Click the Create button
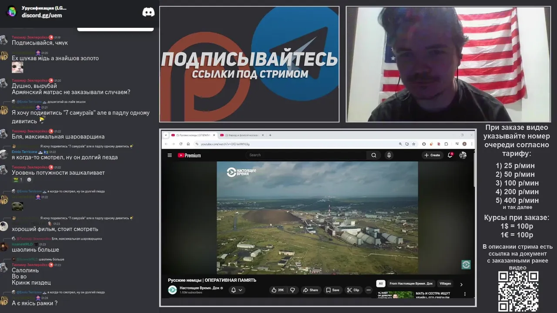Screen dimensions: 557x313 [x=432, y=155]
